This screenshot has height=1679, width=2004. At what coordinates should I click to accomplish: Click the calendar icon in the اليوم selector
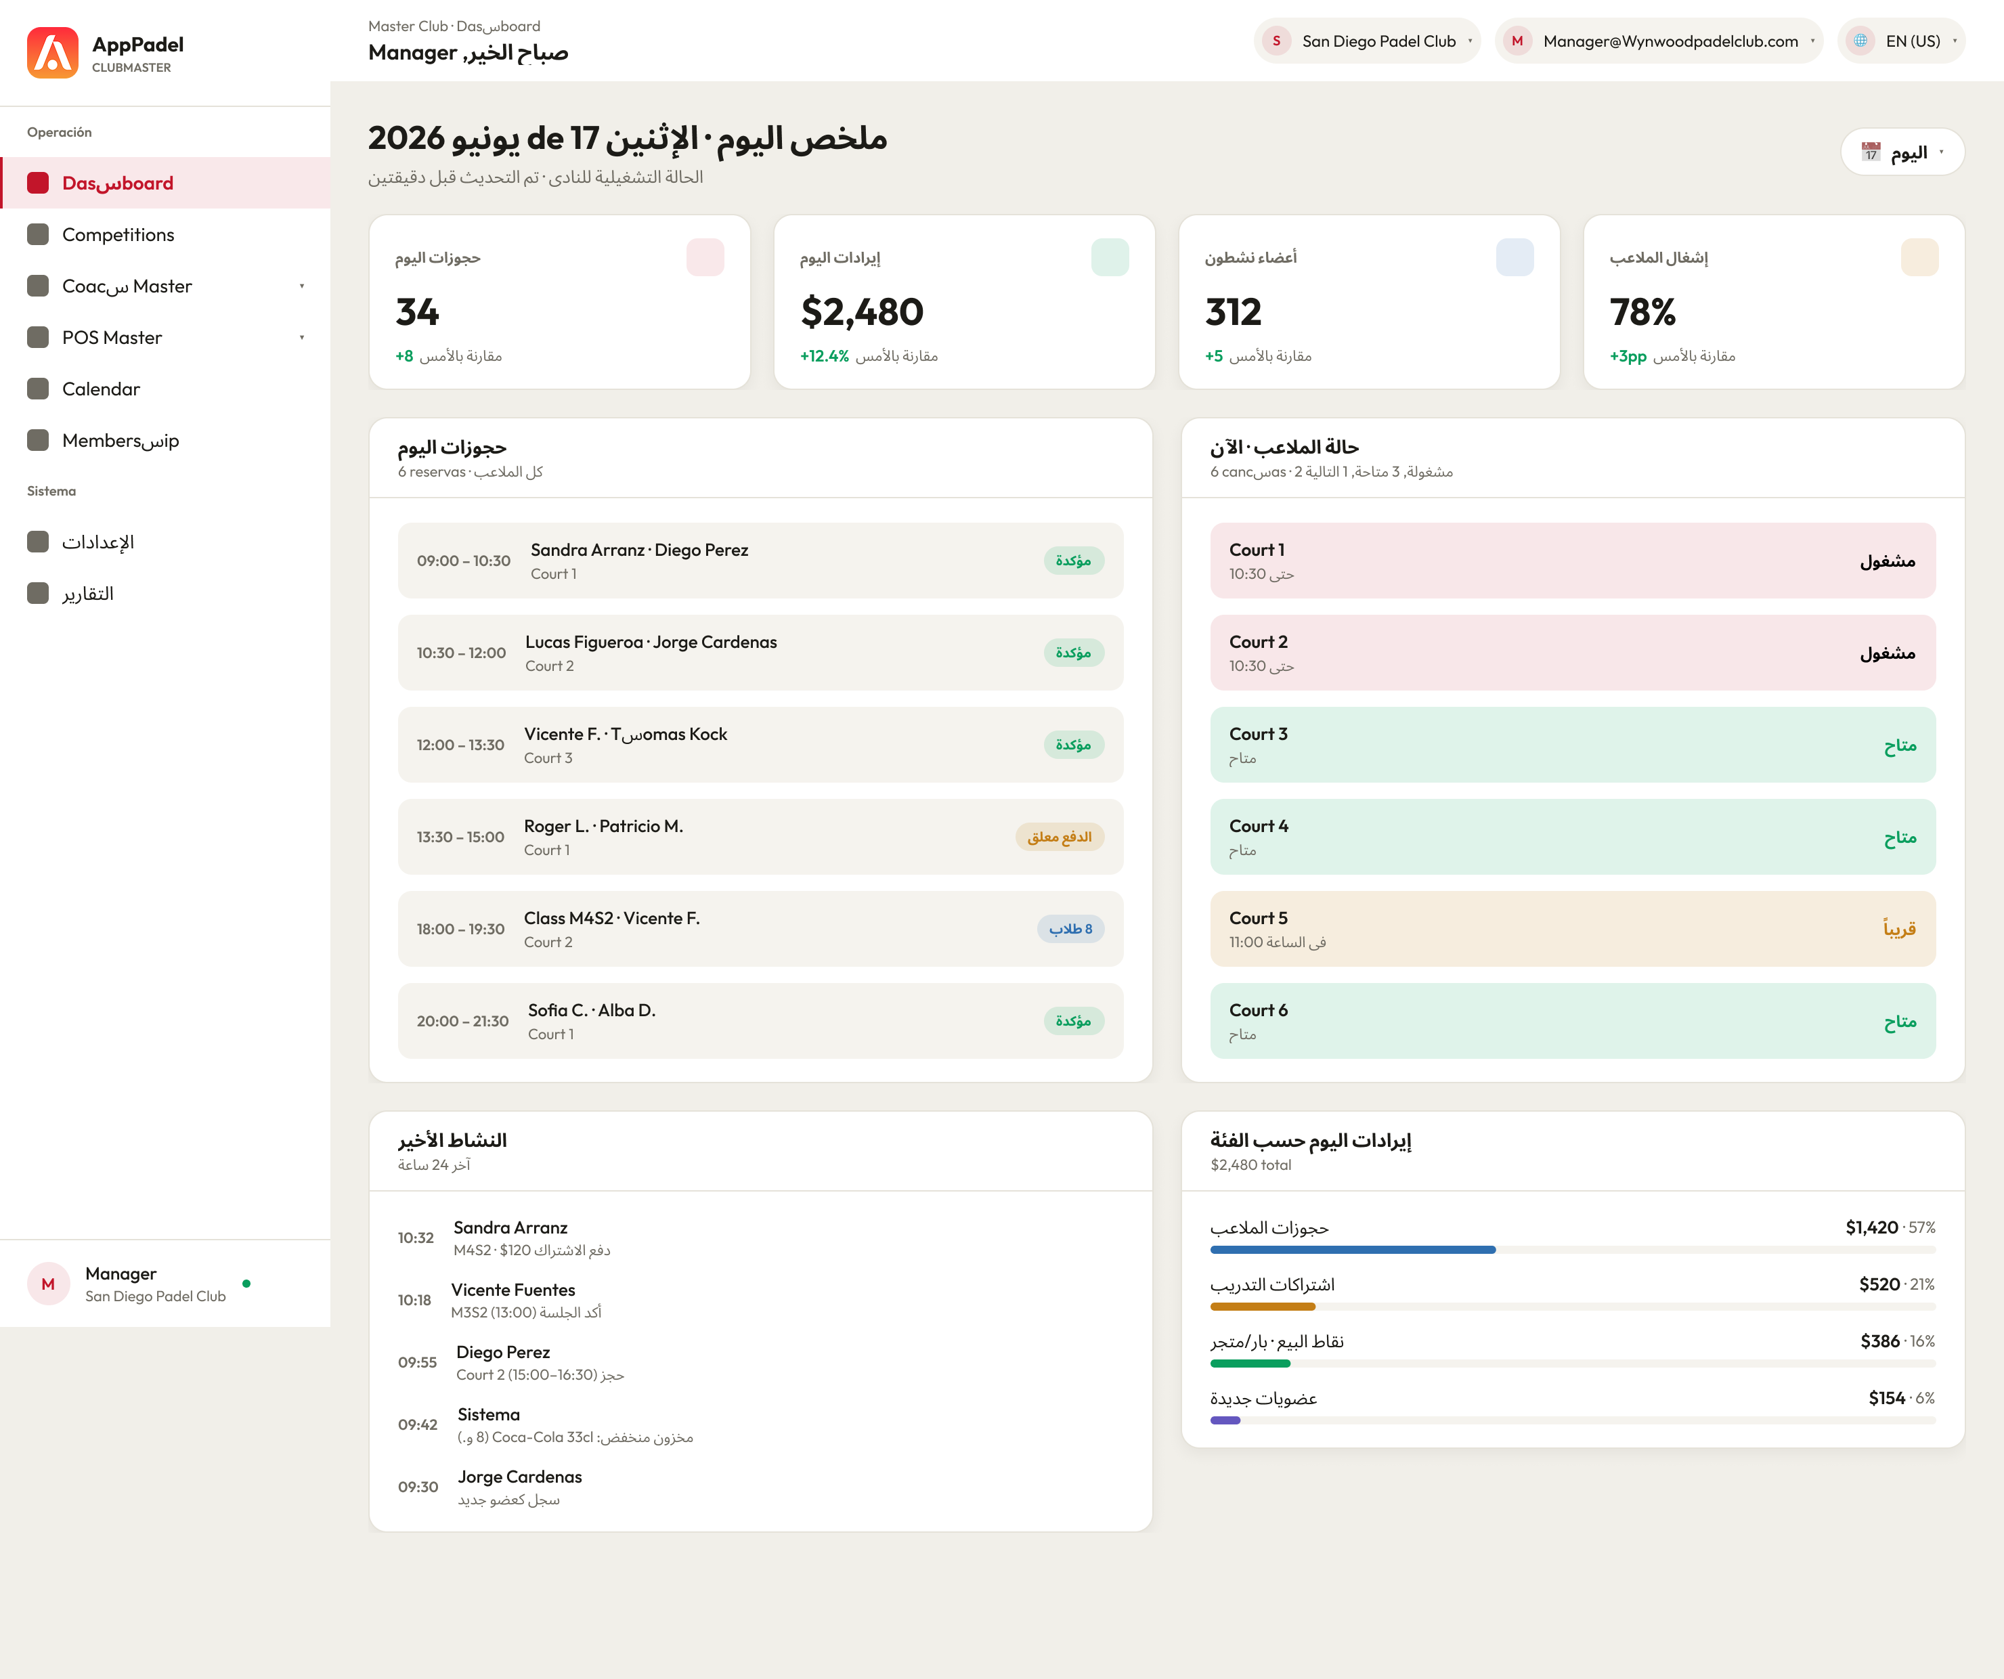1871,153
